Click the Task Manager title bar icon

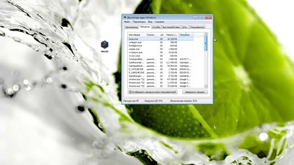click(125, 17)
